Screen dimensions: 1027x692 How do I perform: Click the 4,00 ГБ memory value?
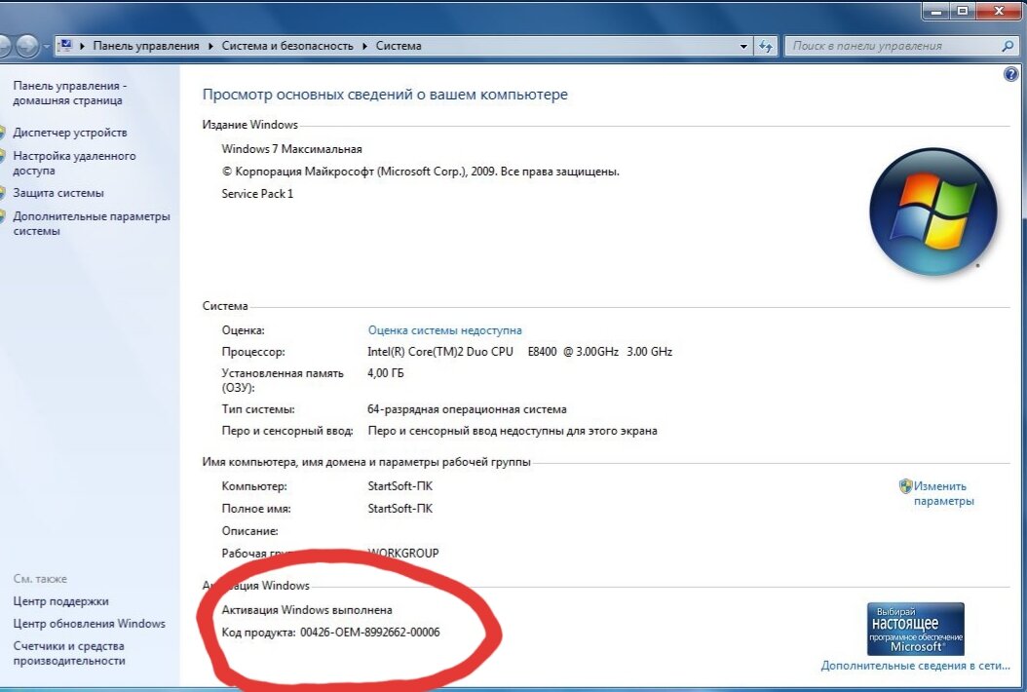click(x=385, y=373)
